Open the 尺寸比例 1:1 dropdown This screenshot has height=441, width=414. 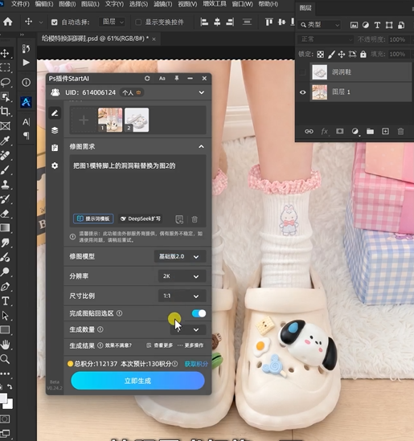click(182, 296)
